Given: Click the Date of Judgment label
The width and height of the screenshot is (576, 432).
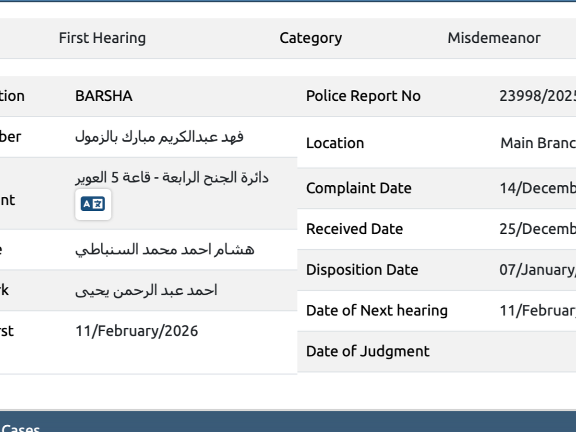Looking at the screenshot, I should 368,351.
